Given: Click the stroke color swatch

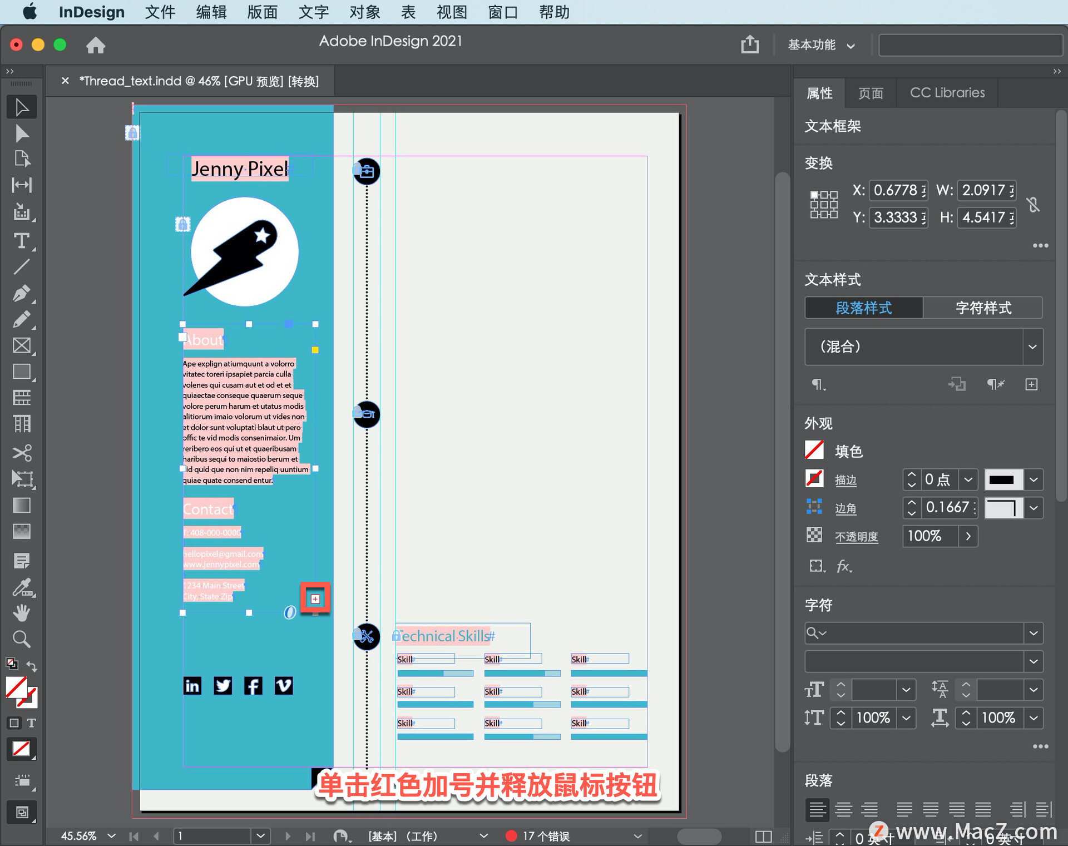Looking at the screenshot, I should pyautogui.click(x=814, y=478).
